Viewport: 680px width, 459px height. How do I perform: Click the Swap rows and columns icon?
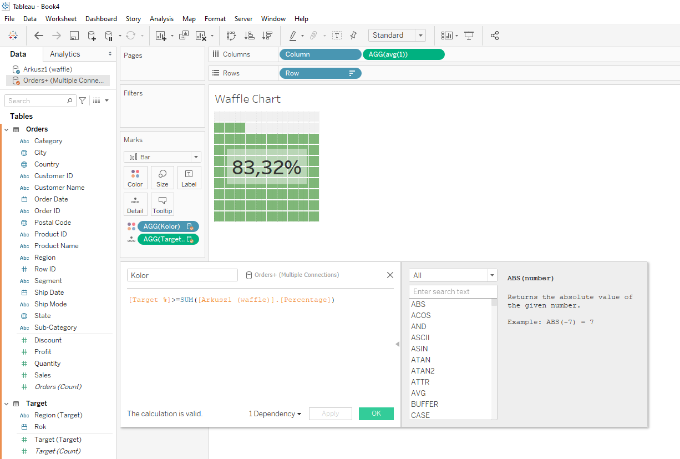pyautogui.click(x=231, y=36)
